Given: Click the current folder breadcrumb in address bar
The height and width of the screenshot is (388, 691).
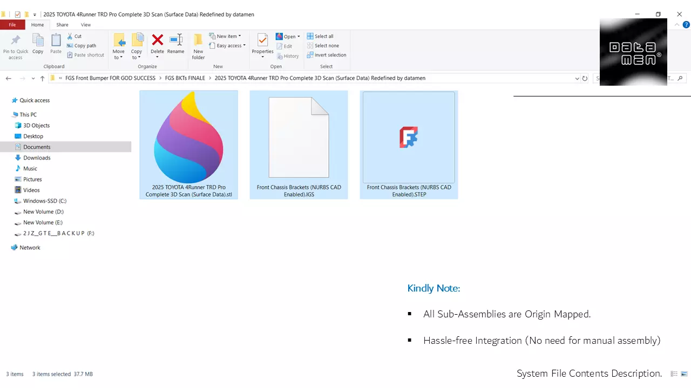Looking at the screenshot, I should tap(320, 78).
